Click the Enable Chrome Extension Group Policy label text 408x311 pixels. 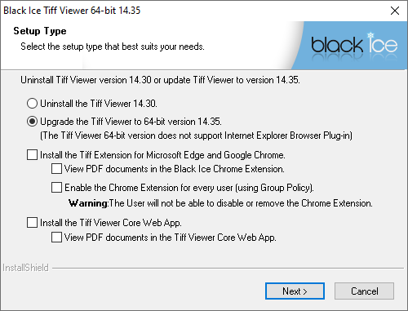pos(189,188)
